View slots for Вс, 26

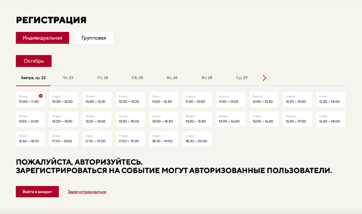click(172, 77)
